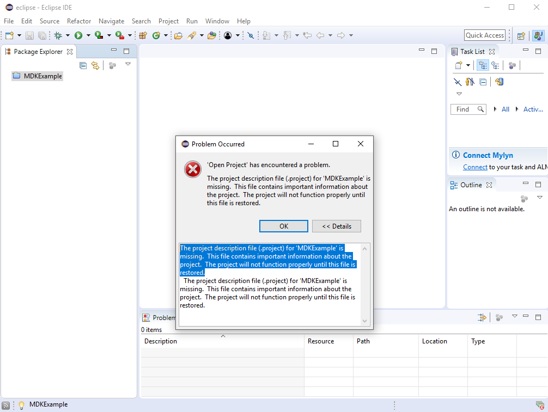Open Run configurations dropdown arrow
The width and height of the screenshot is (548, 412).
pos(88,35)
